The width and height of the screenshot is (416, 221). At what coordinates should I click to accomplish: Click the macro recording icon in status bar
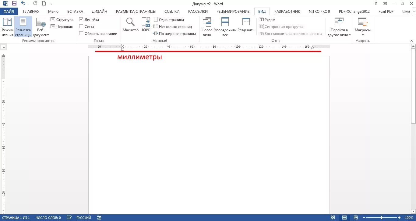[x=99, y=218]
